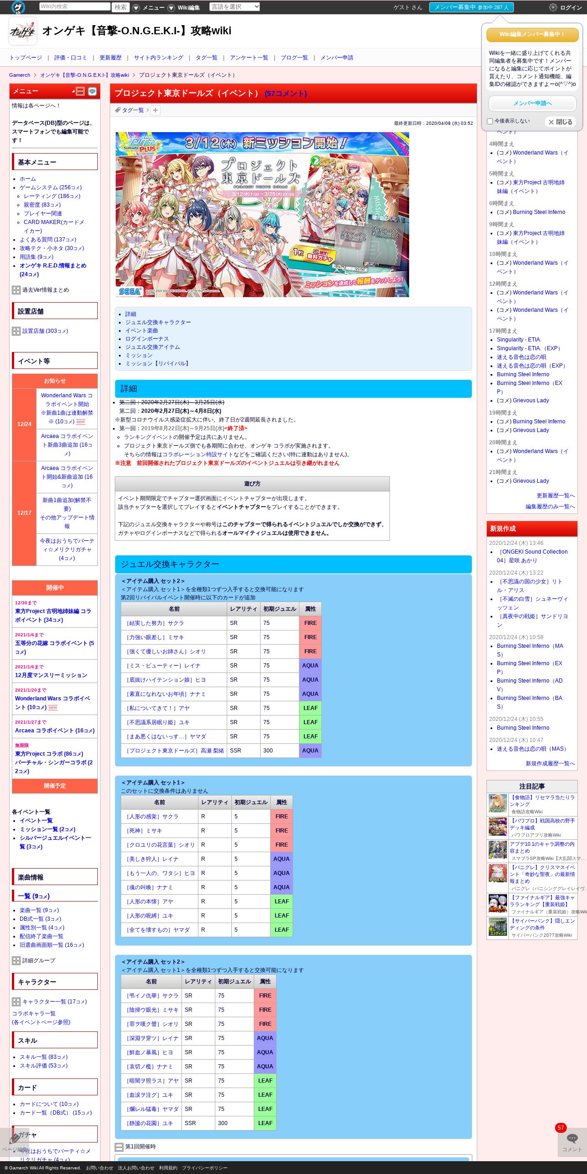Open the 評価・口コミ nav item
Screen dimensions: 587x1174
70,58
